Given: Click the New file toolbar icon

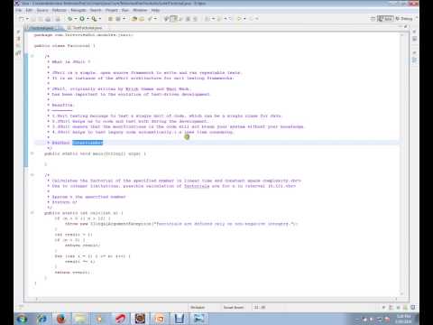Looking at the screenshot, I should [21, 19].
